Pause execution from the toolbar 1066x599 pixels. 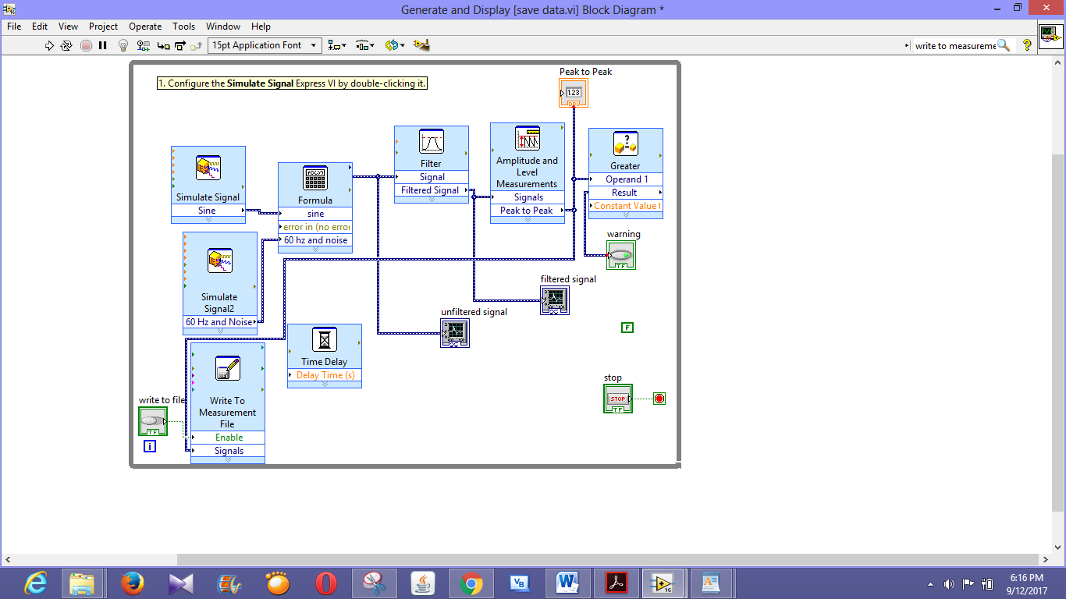pos(101,45)
